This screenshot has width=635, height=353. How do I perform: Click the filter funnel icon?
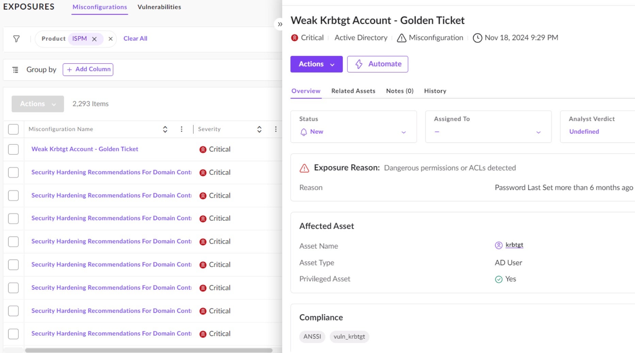point(16,39)
